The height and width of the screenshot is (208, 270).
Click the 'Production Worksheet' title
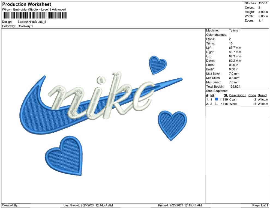pos(27,4)
